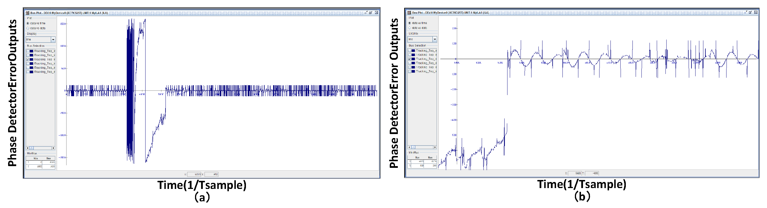Uncheck the third bus checkbox in left window
Viewport: 767px width, 208px height.
coord(28,60)
